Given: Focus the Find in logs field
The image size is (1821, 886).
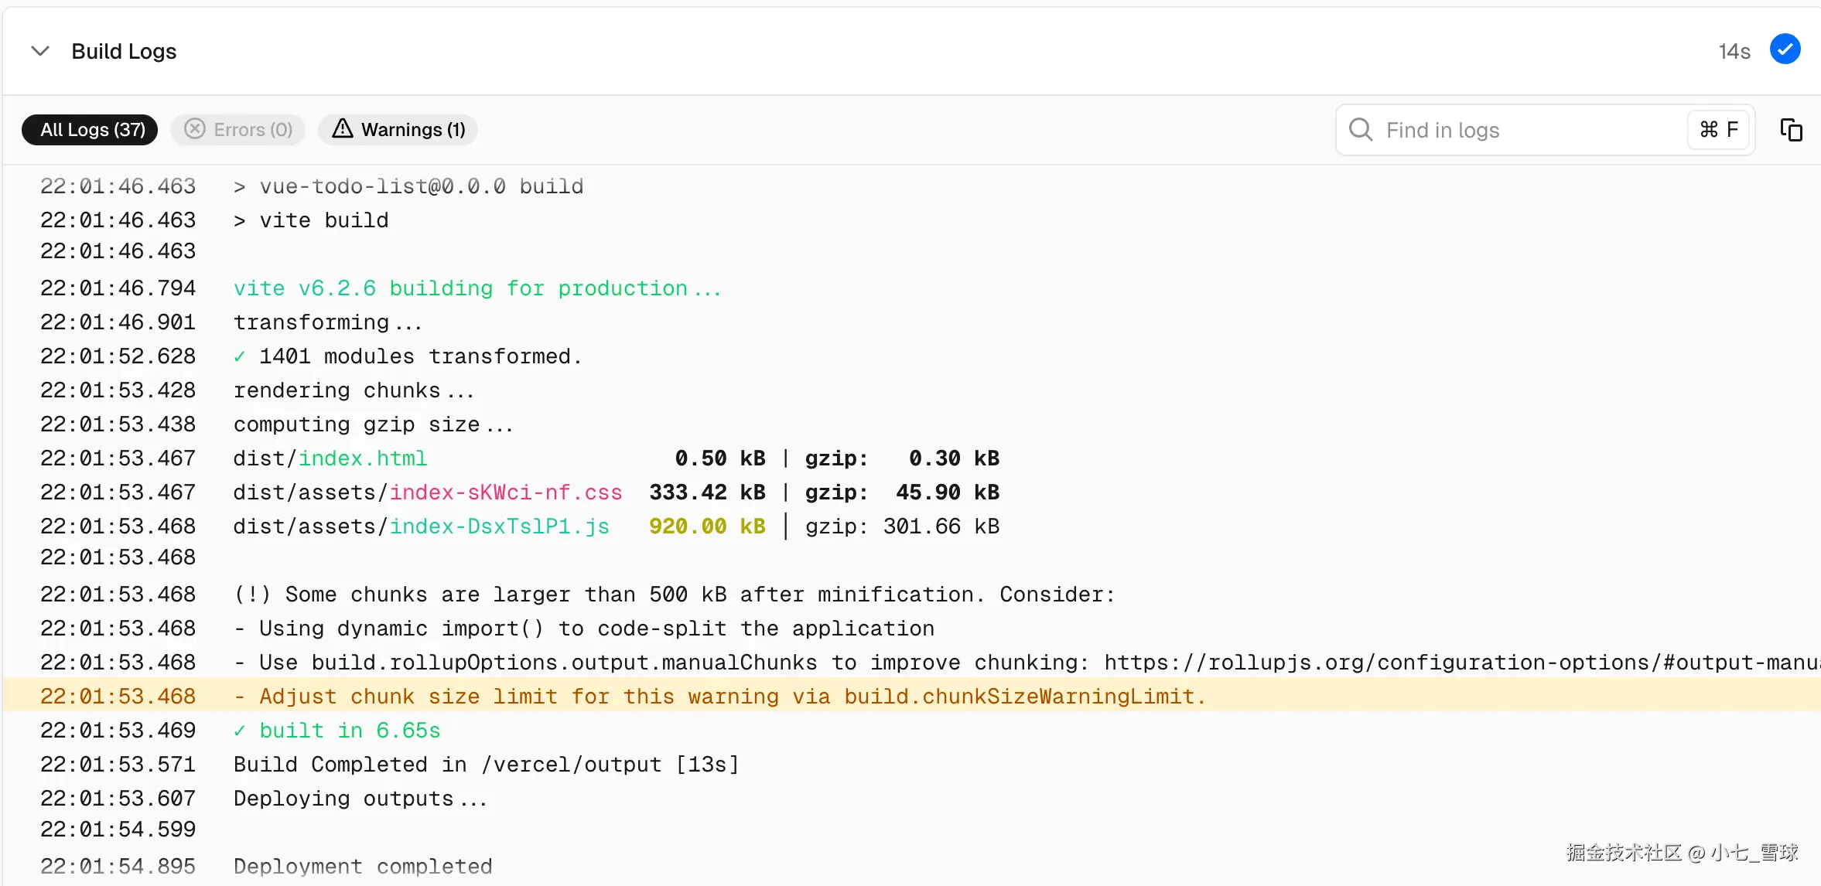Looking at the screenshot, I should [x=1516, y=130].
